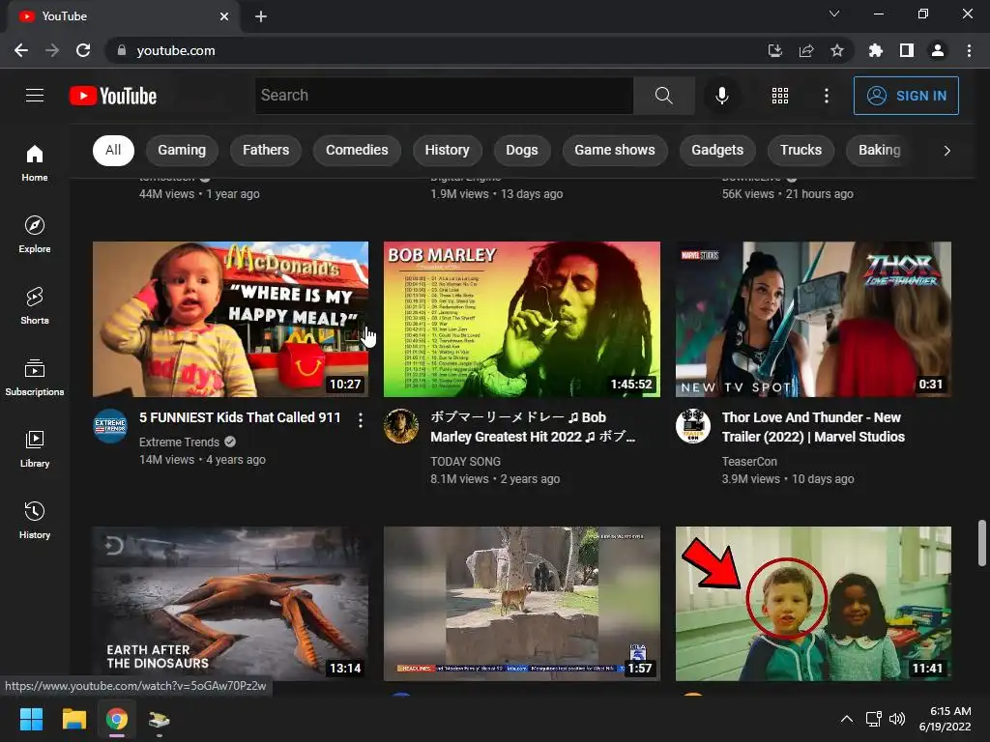Open TODAY SONG channel name
990x742 pixels.
[x=465, y=461]
